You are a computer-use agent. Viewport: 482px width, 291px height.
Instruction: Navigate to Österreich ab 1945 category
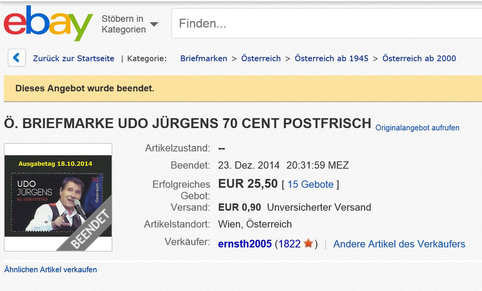pos(331,59)
